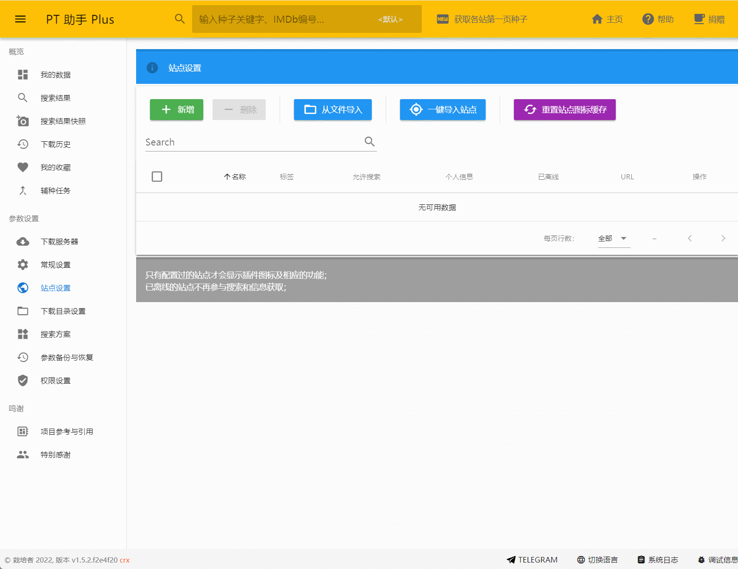Click the PT 助手 Plus title
This screenshot has width=738, height=569.
pos(80,19)
